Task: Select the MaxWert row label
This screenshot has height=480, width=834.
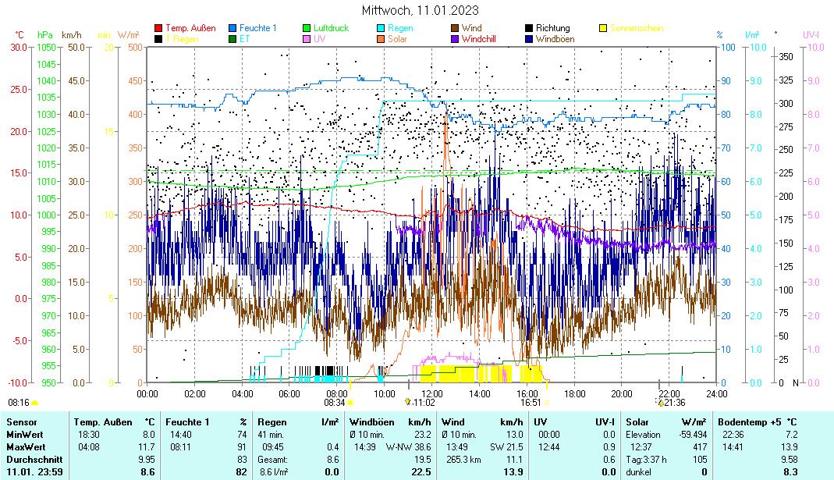Action: [25, 447]
